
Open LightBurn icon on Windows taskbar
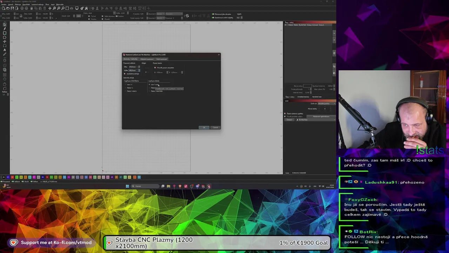tap(209, 186)
